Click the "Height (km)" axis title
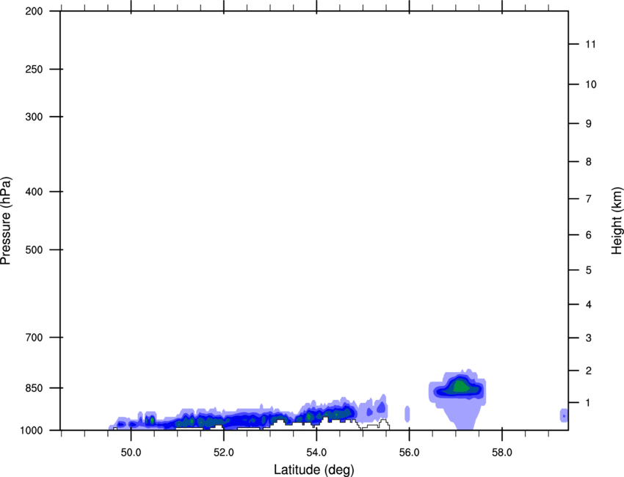 [617, 221]
